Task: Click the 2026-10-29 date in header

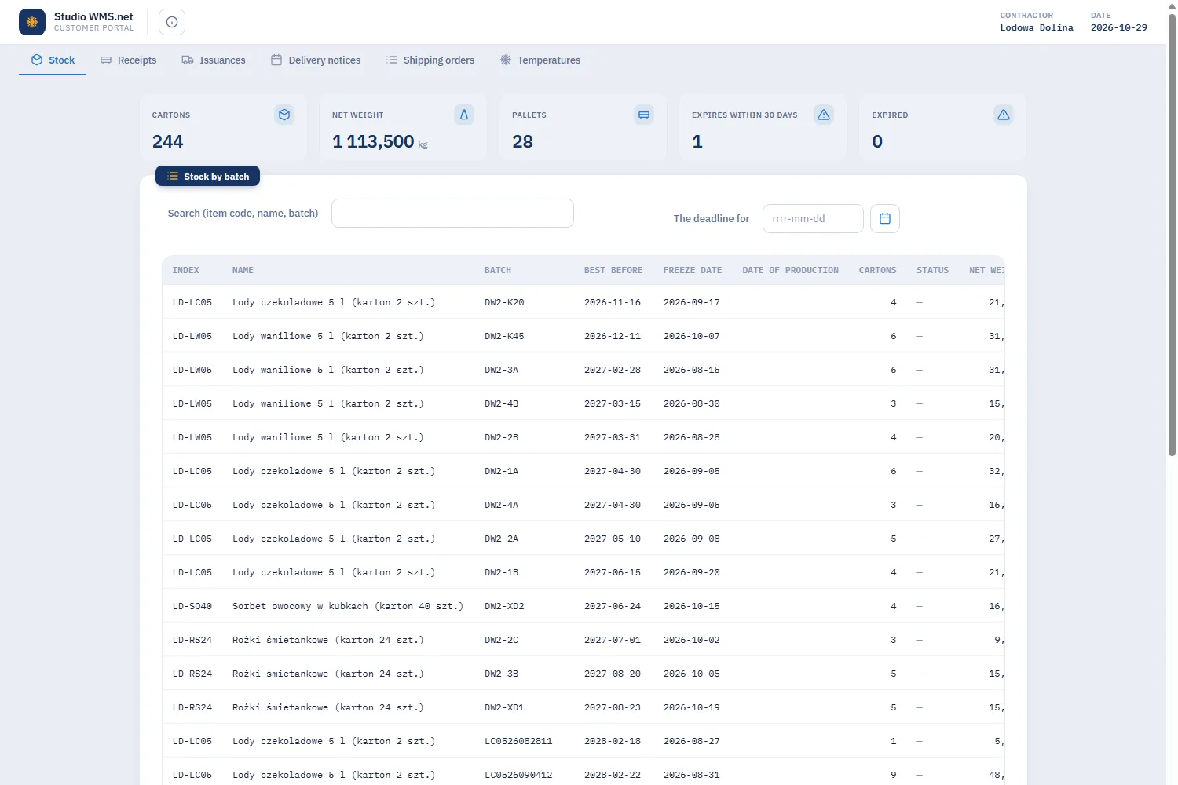Action: click(x=1119, y=27)
